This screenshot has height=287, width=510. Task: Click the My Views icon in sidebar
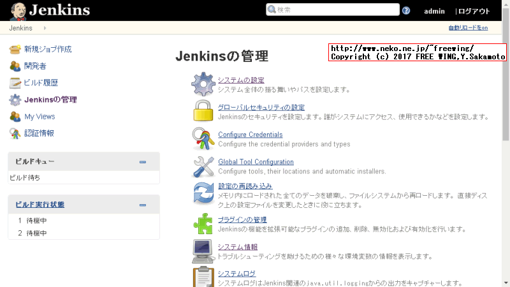(15, 117)
